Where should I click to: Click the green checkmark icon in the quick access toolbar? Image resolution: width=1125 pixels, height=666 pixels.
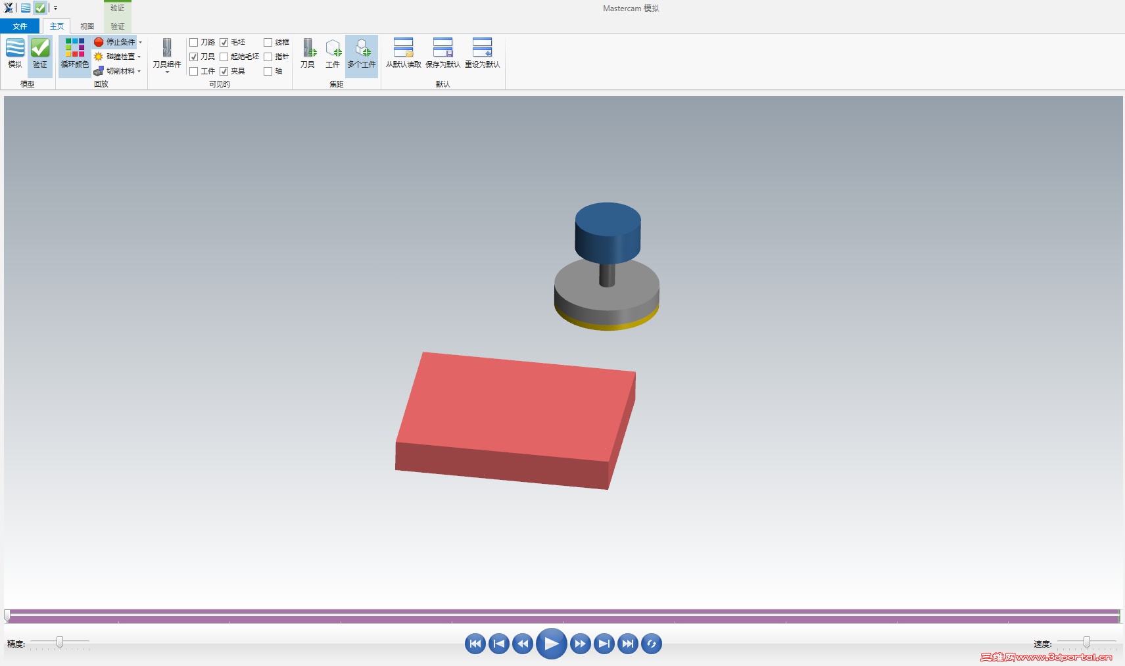point(40,8)
